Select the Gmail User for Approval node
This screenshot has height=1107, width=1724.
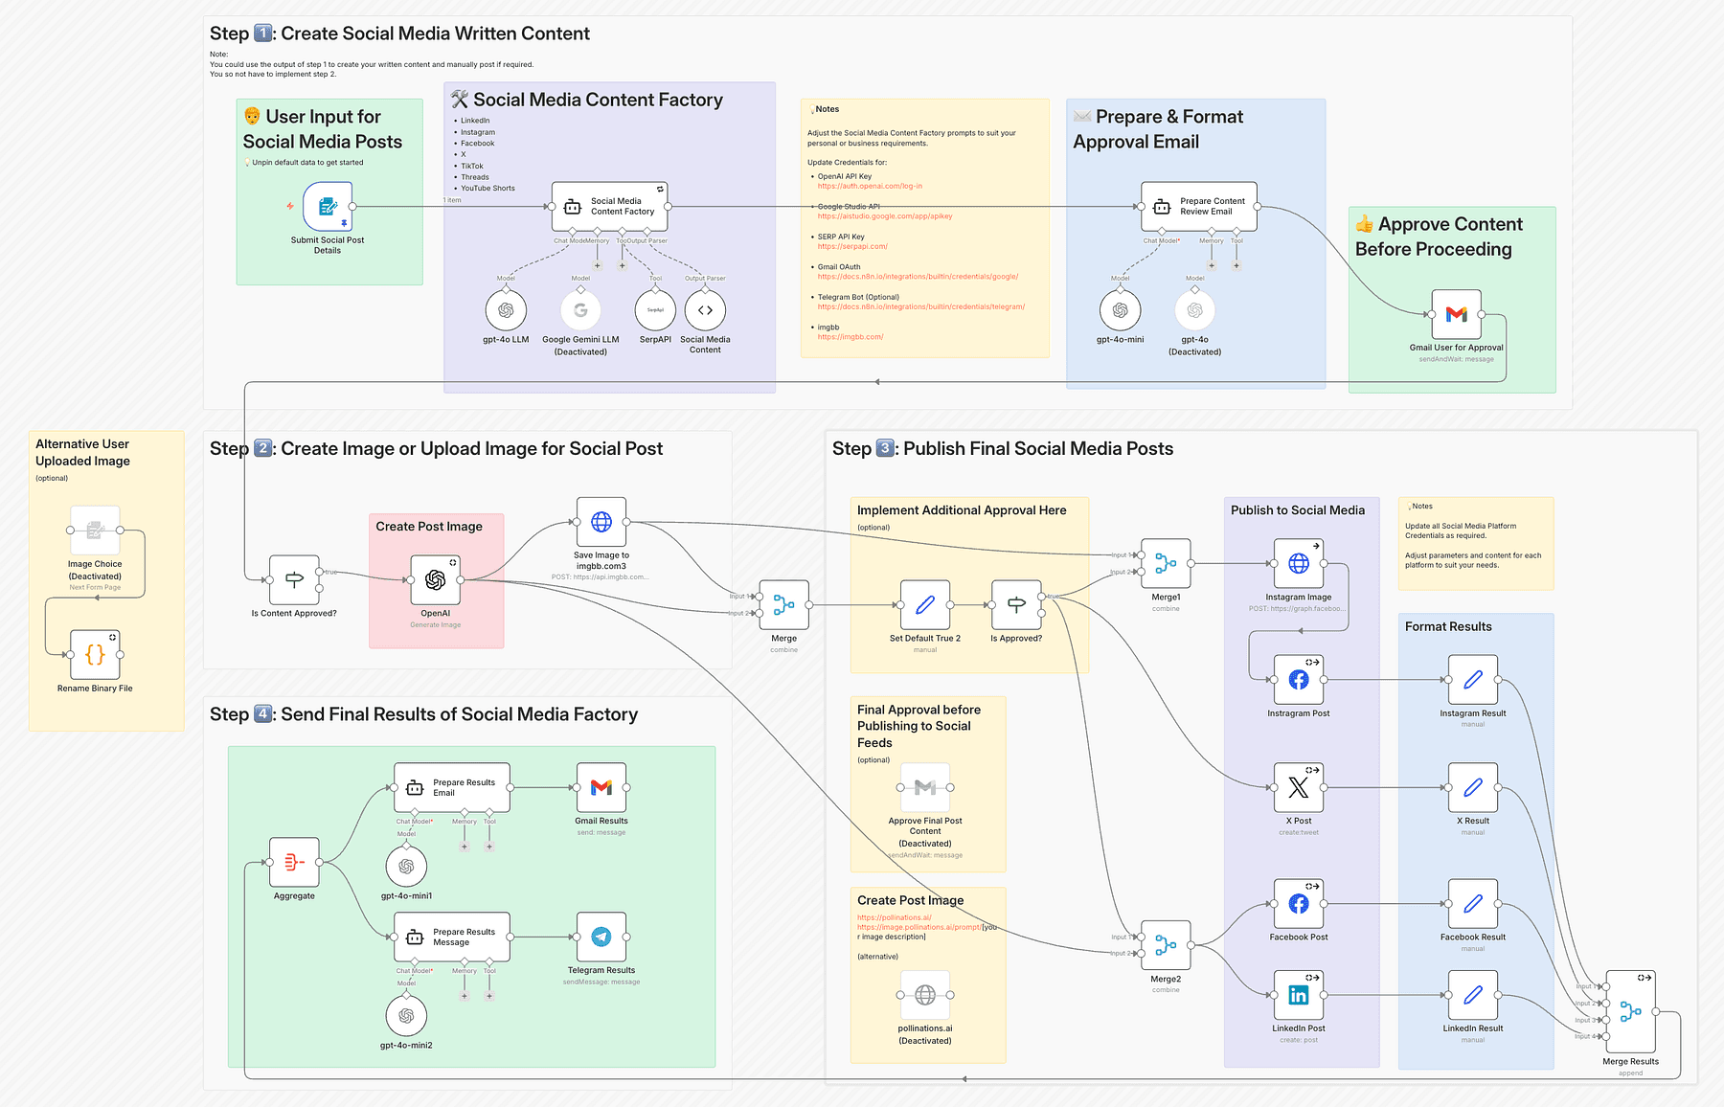pos(1456,314)
